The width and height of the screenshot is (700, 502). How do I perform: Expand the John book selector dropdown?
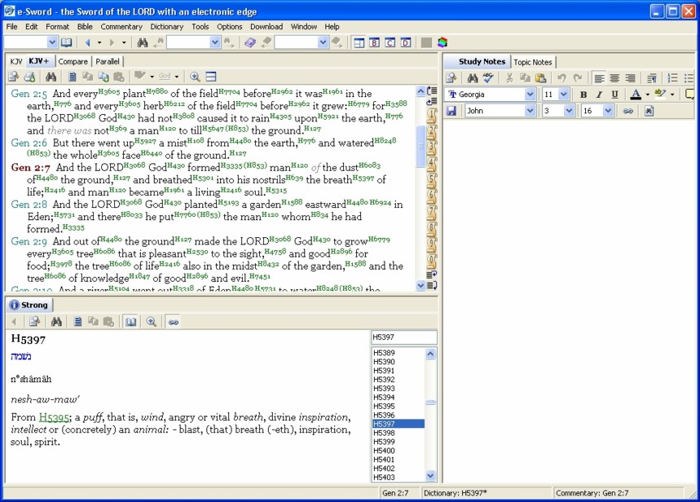coord(531,111)
